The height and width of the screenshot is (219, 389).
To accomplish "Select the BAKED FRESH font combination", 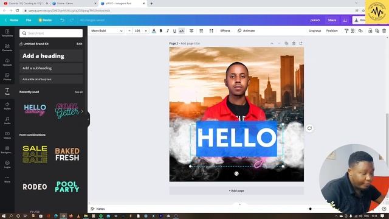I will coord(67,154).
